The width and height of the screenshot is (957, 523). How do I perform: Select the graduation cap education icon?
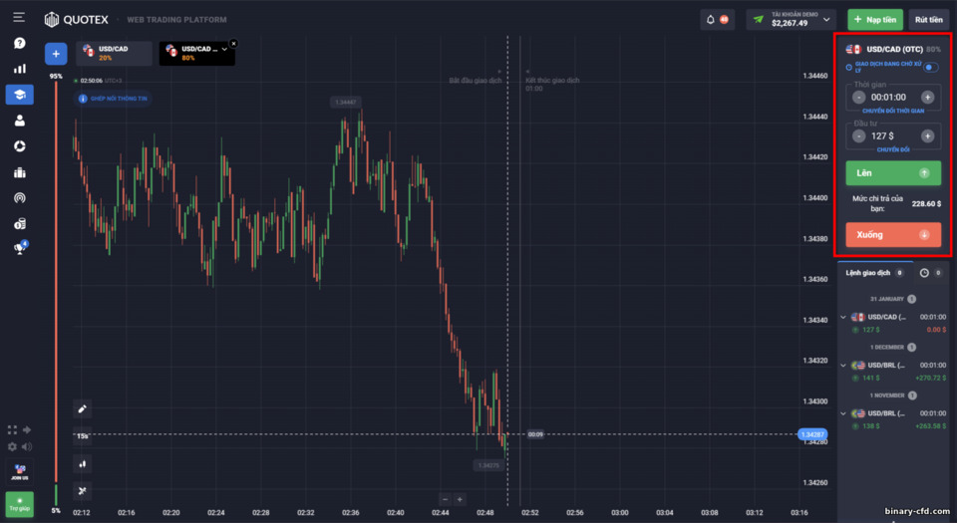[20, 95]
